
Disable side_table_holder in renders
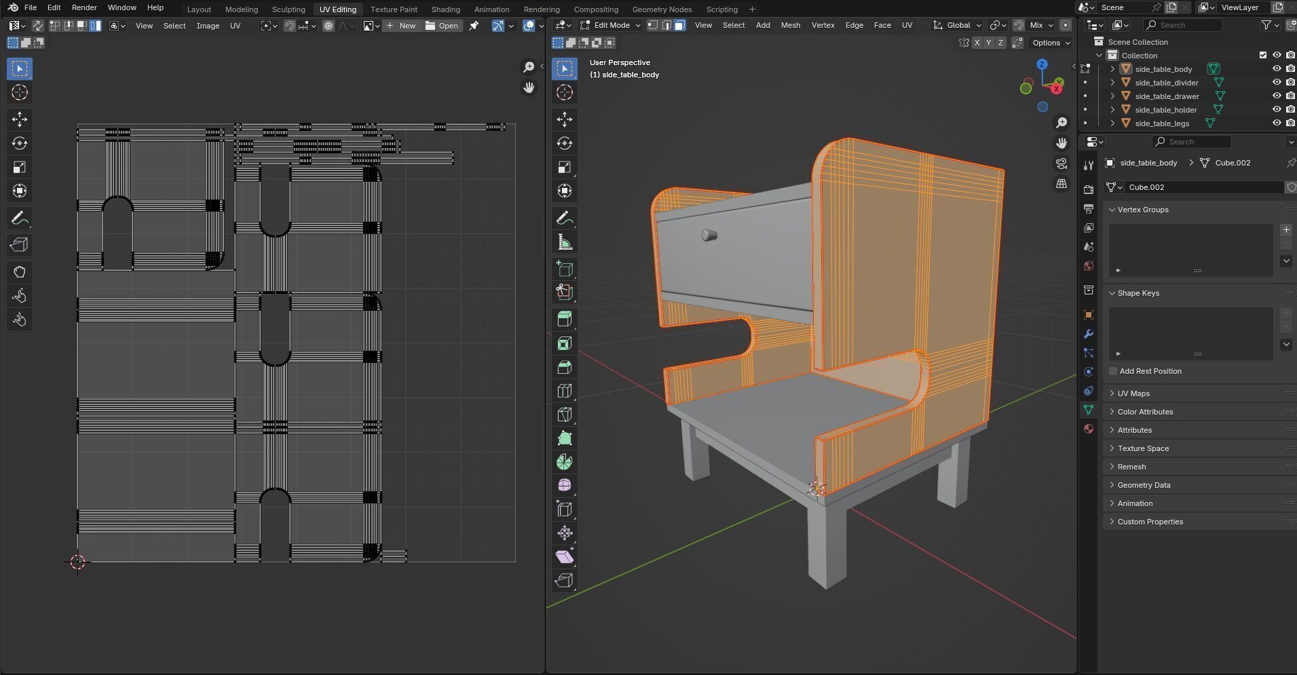(x=1290, y=109)
